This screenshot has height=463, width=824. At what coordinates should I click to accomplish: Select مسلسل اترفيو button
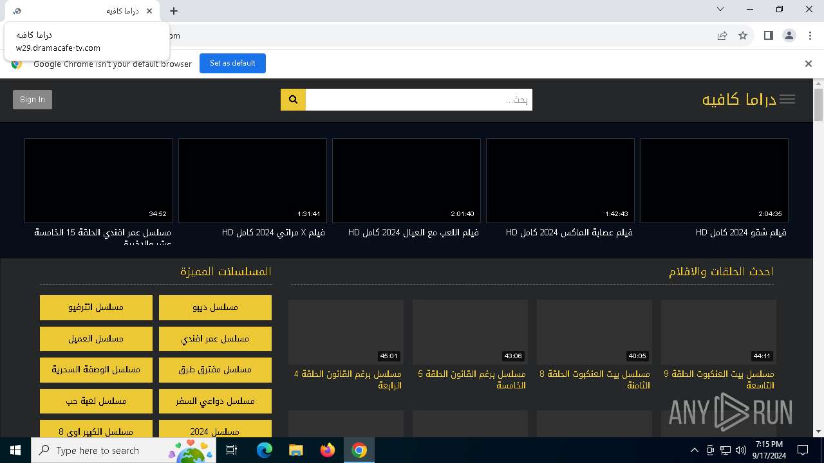click(x=96, y=307)
